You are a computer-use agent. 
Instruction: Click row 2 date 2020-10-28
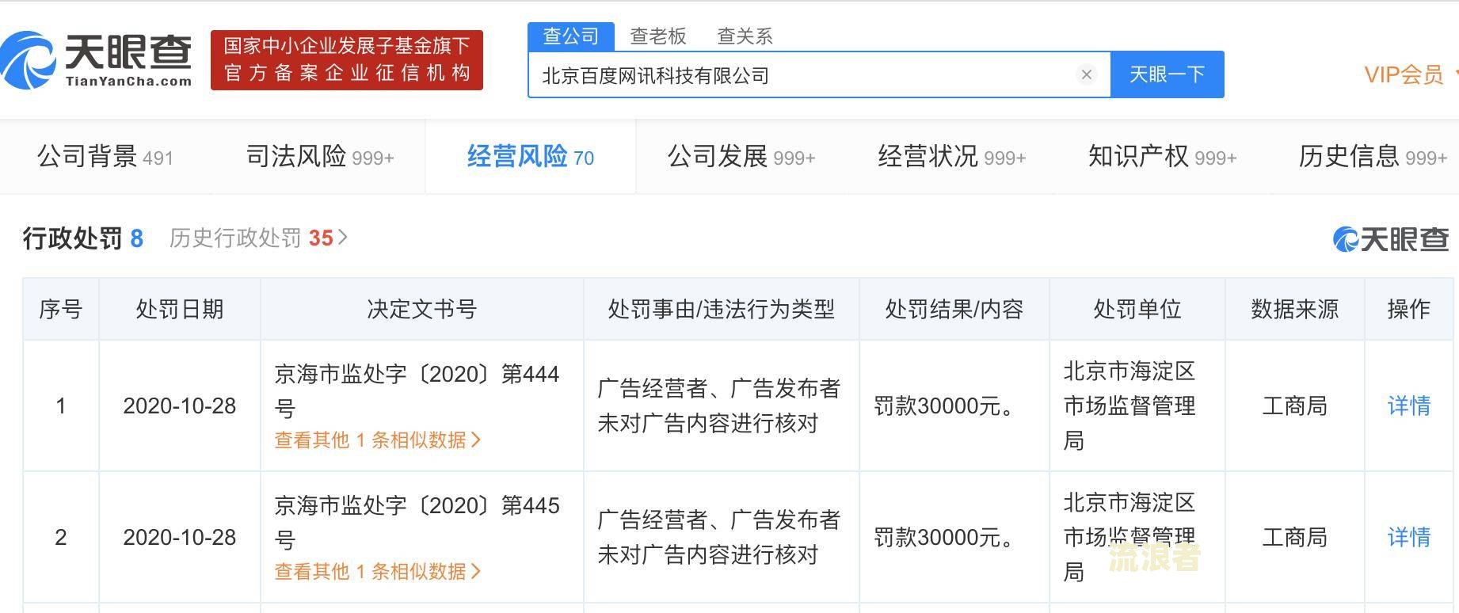pos(180,537)
